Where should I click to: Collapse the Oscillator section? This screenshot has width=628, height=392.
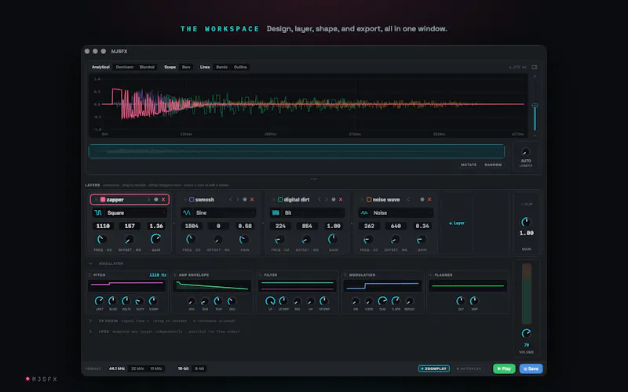point(90,263)
